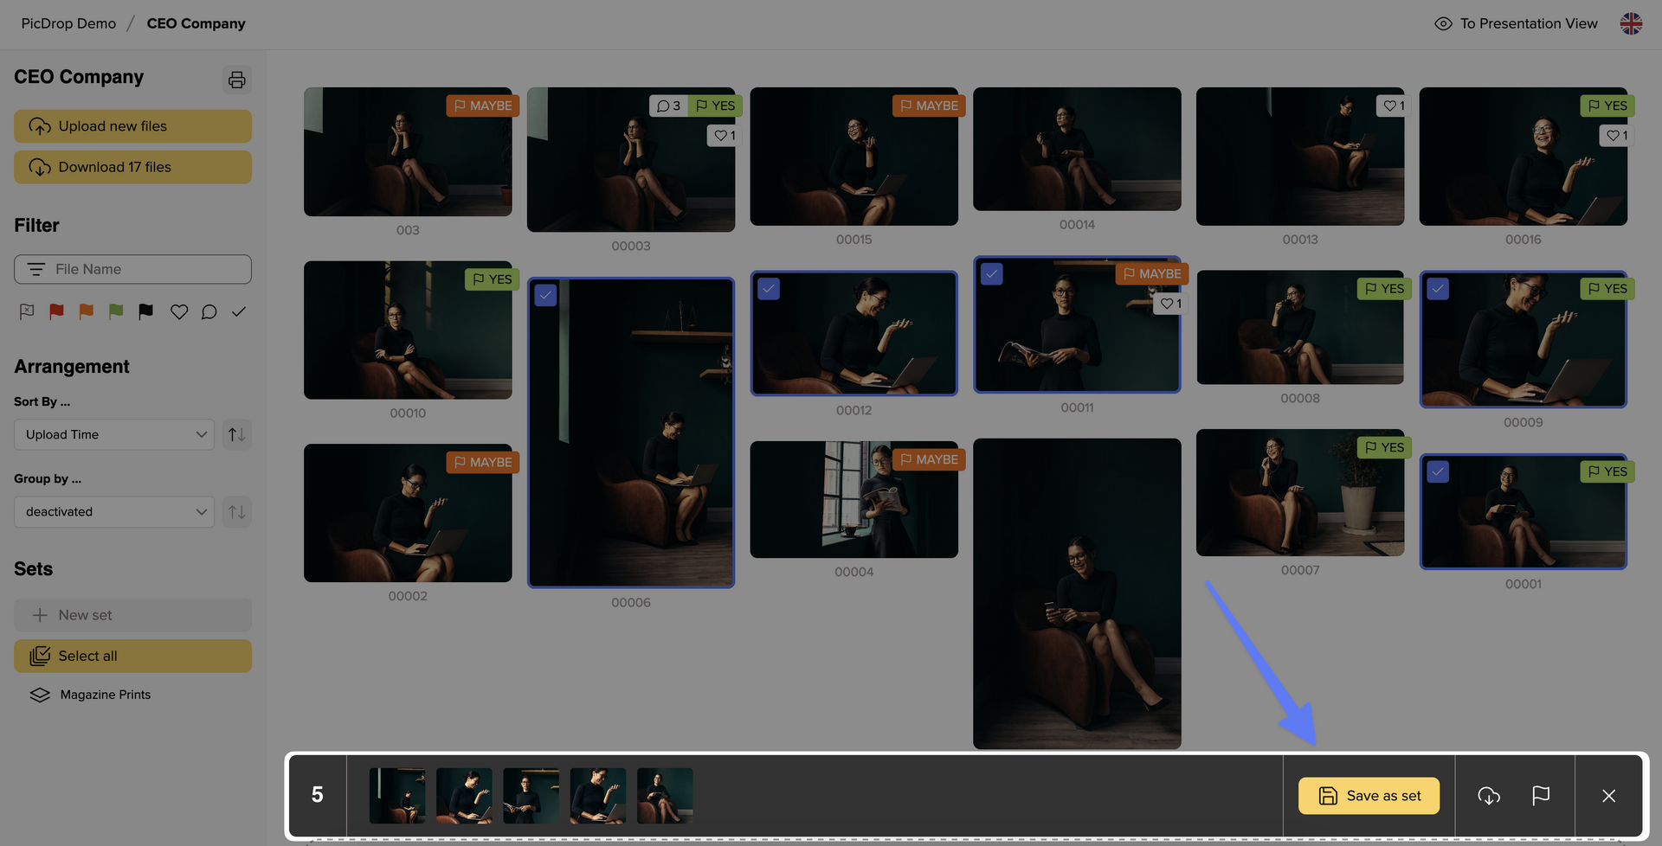The image size is (1662, 846).
Task: Click the MAYBE flag on image 00015
Action: [929, 106]
